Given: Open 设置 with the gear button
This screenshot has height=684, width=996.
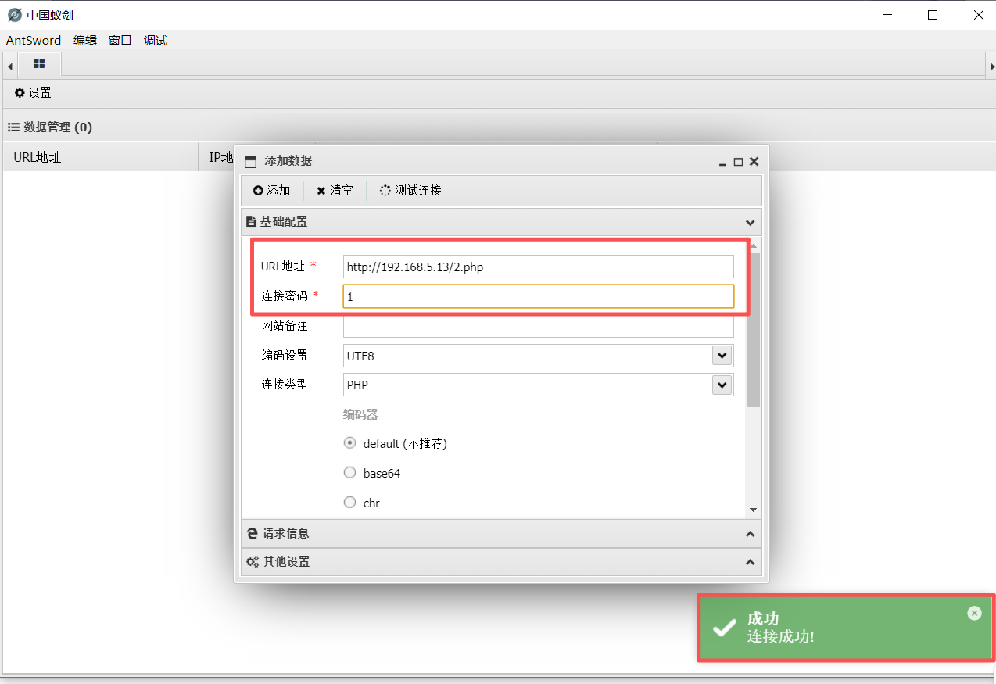Looking at the screenshot, I should click(33, 93).
